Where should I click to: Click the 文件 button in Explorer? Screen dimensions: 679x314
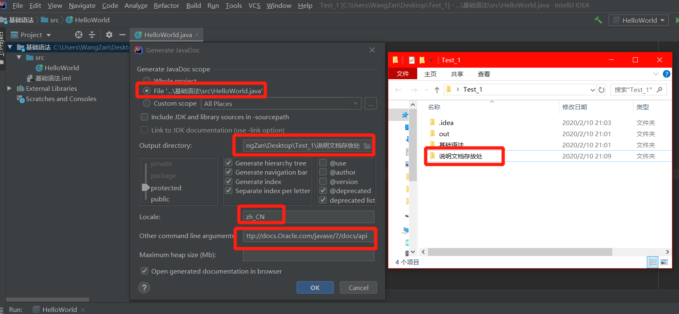tap(403, 74)
